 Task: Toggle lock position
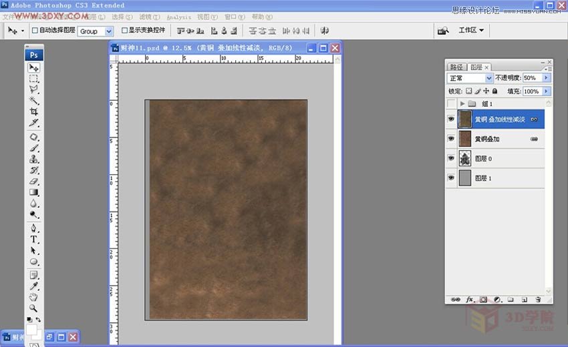tap(486, 91)
